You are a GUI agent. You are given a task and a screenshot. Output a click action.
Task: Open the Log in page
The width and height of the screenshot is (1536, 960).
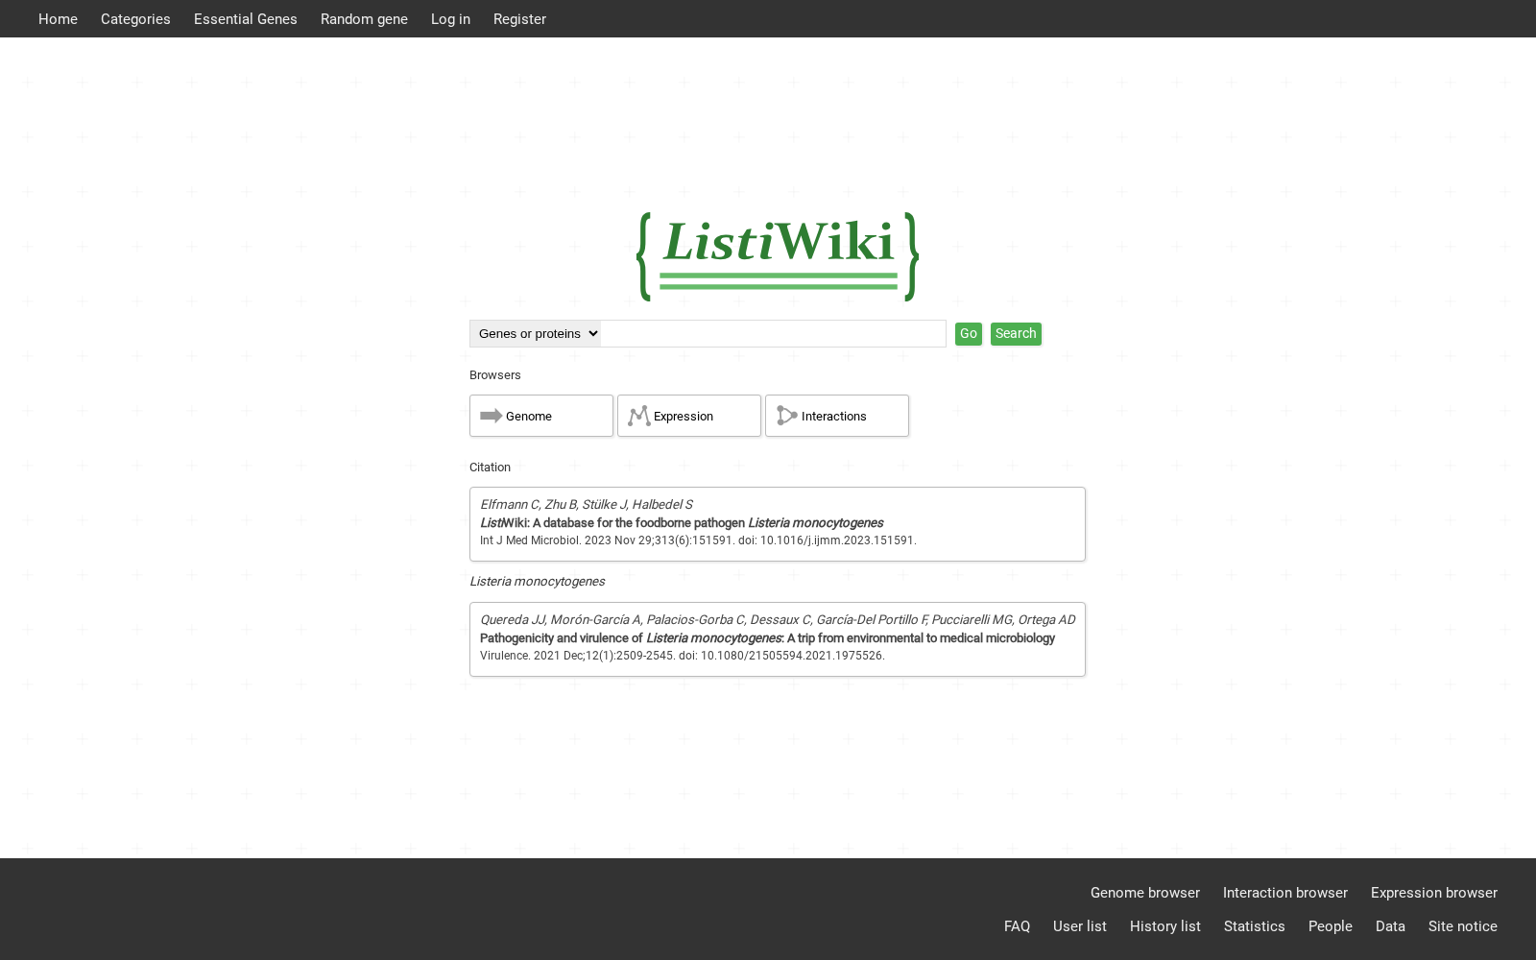(450, 19)
